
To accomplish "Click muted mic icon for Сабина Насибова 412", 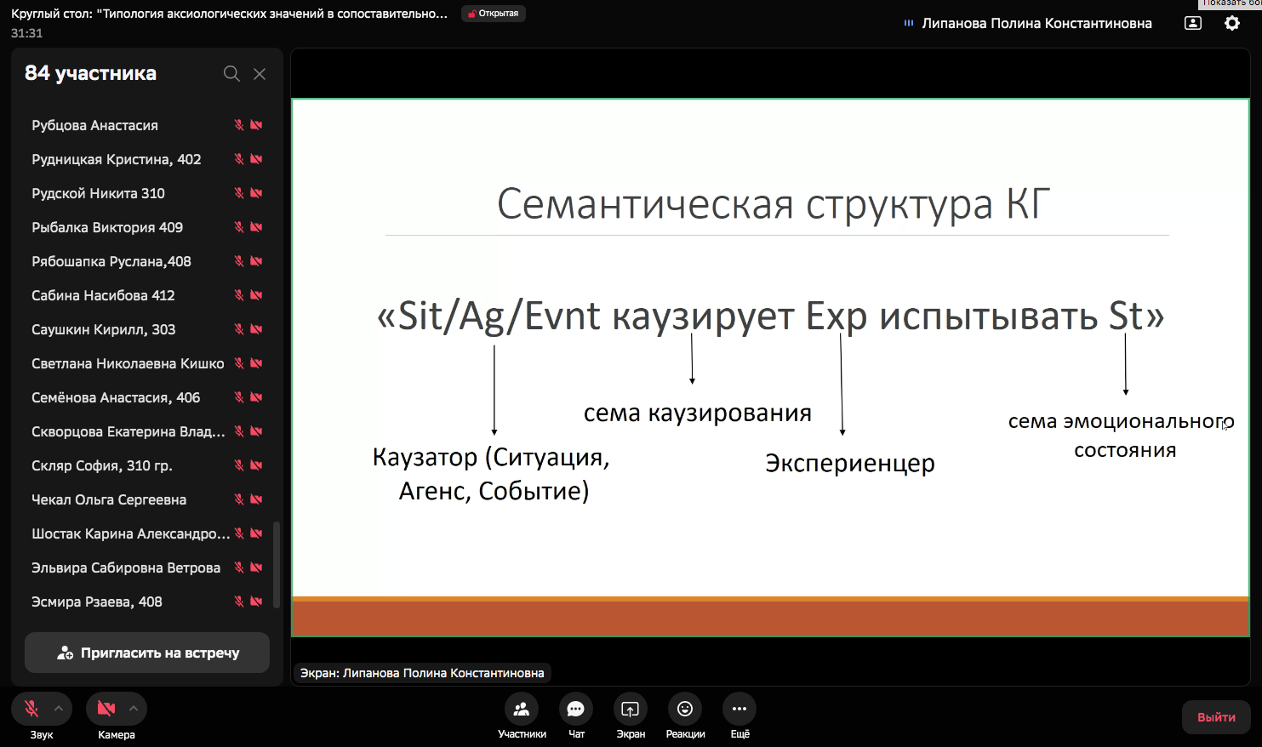I will [239, 295].
